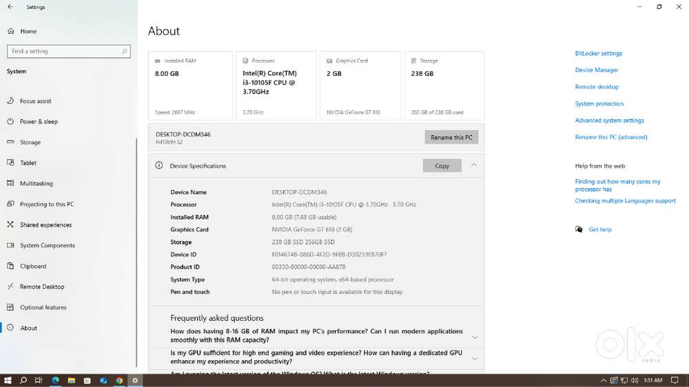The width and height of the screenshot is (689, 387).
Task: Click the Remote Desktop sidebar icon
Action: (10, 287)
